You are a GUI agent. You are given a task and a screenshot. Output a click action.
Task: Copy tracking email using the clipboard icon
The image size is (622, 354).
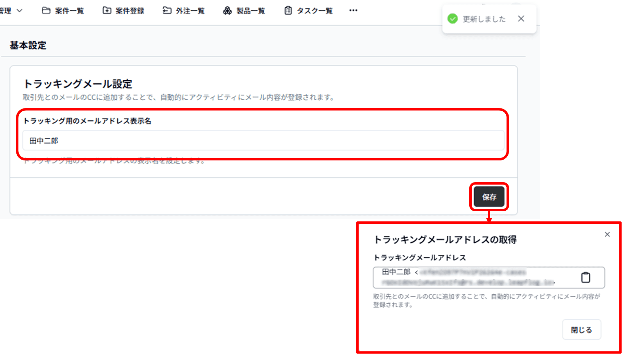[586, 277]
